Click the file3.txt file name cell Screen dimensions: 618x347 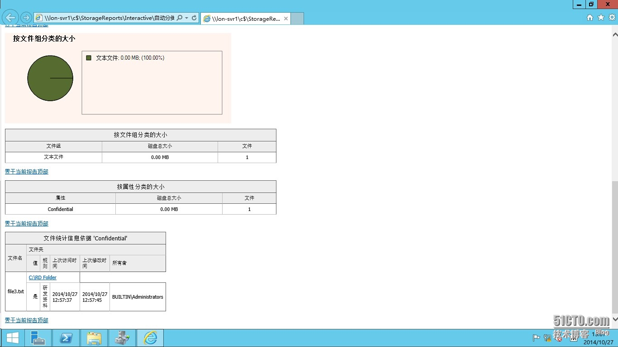click(x=16, y=291)
